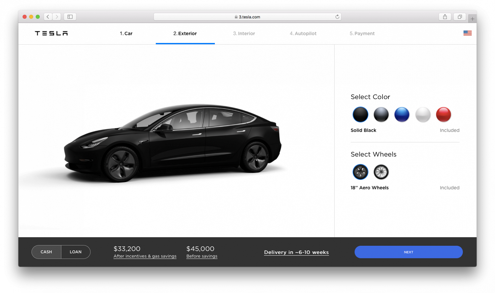
Task: Show all Safari tabs overview
Action: pos(460,17)
